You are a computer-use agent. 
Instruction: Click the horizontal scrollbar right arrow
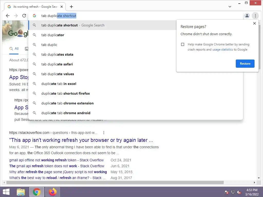[x=255, y=182]
